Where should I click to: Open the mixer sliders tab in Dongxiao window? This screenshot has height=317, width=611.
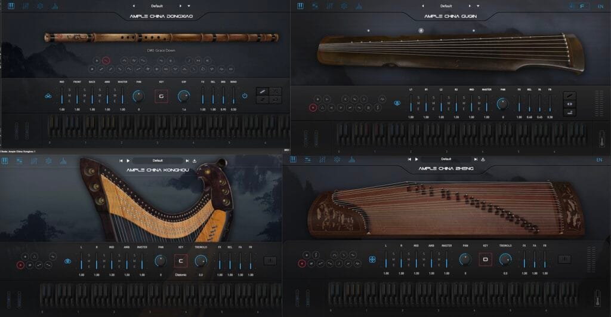point(25,6)
